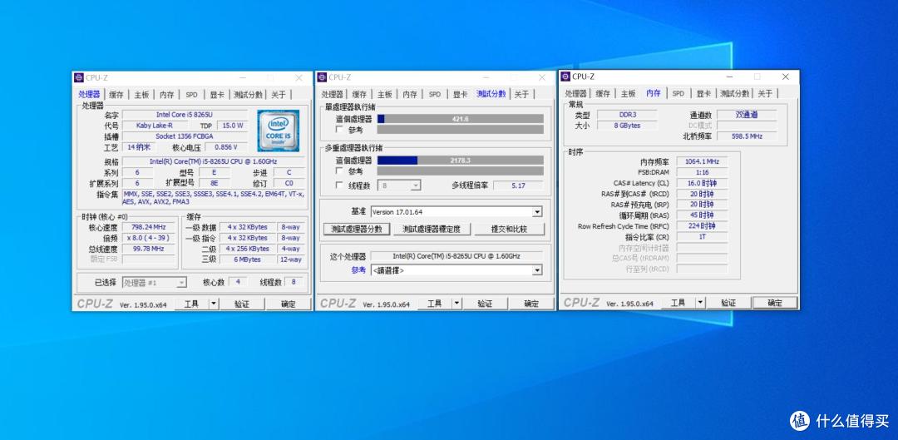Tick 參考 checkbox under single-thread bar
The image size is (898, 440).
tap(339, 130)
